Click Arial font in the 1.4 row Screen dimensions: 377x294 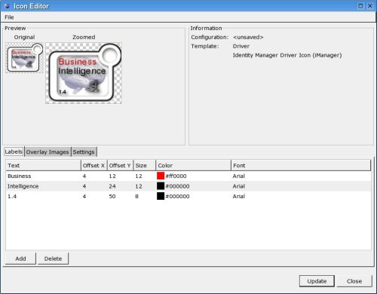point(239,196)
